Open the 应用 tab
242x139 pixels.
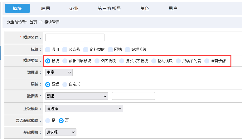point(46,8)
